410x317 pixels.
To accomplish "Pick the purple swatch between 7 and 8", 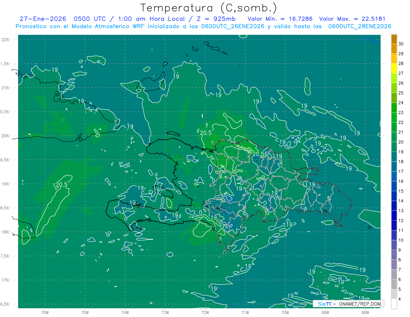I will [x=394, y=265].
